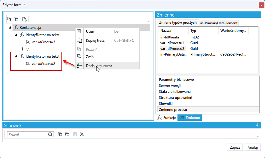Collapse first Identyfikator na tekst node
Screen dimensions: 265x158
16,35
